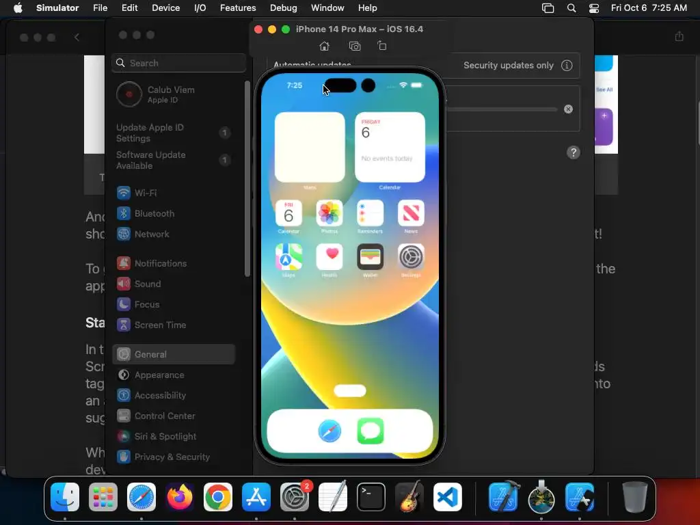
Task: Click the Simulator screenshot camera icon
Action: click(x=355, y=46)
